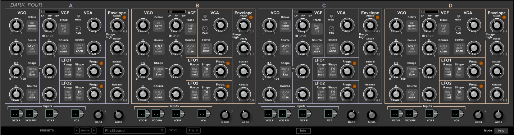Go to the previous preset with < button
The image size is (514, 135).
coord(77,130)
